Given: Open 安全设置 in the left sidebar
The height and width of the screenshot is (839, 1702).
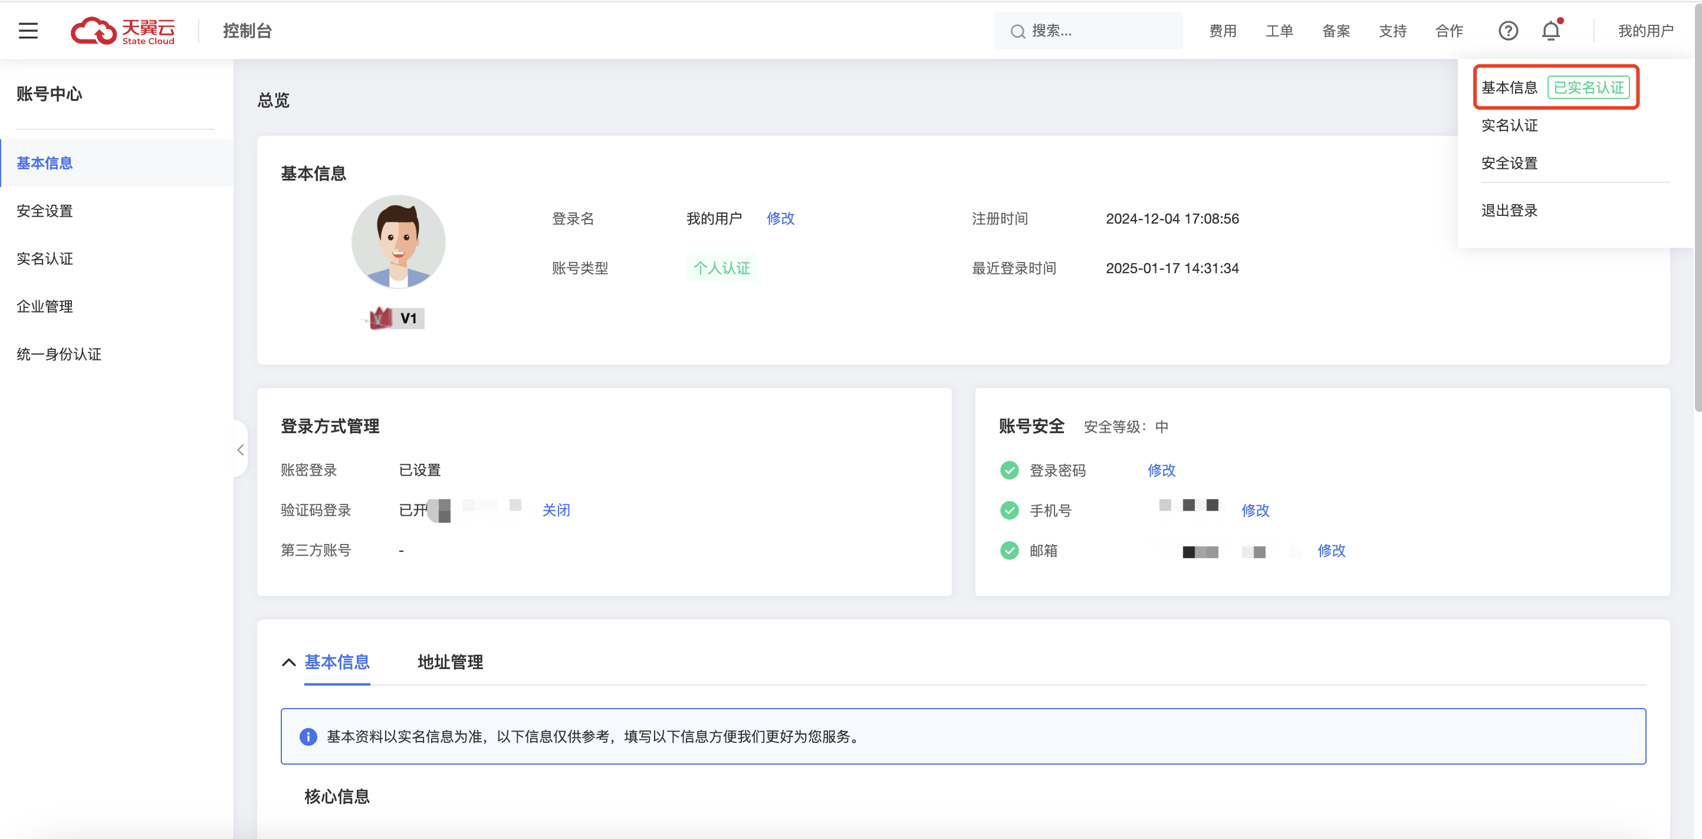Looking at the screenshot, I should [117, 211].
